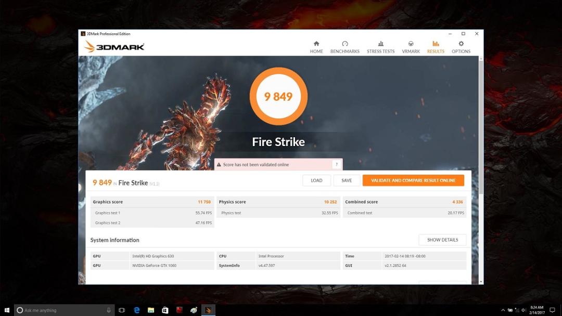Expand system info with Show Details
The image size is (562, 316).
[443, 240]
